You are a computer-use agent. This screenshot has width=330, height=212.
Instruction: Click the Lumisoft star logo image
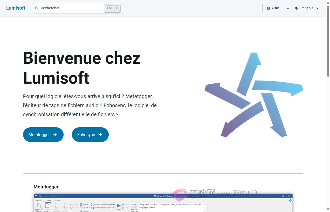point(254,95)
